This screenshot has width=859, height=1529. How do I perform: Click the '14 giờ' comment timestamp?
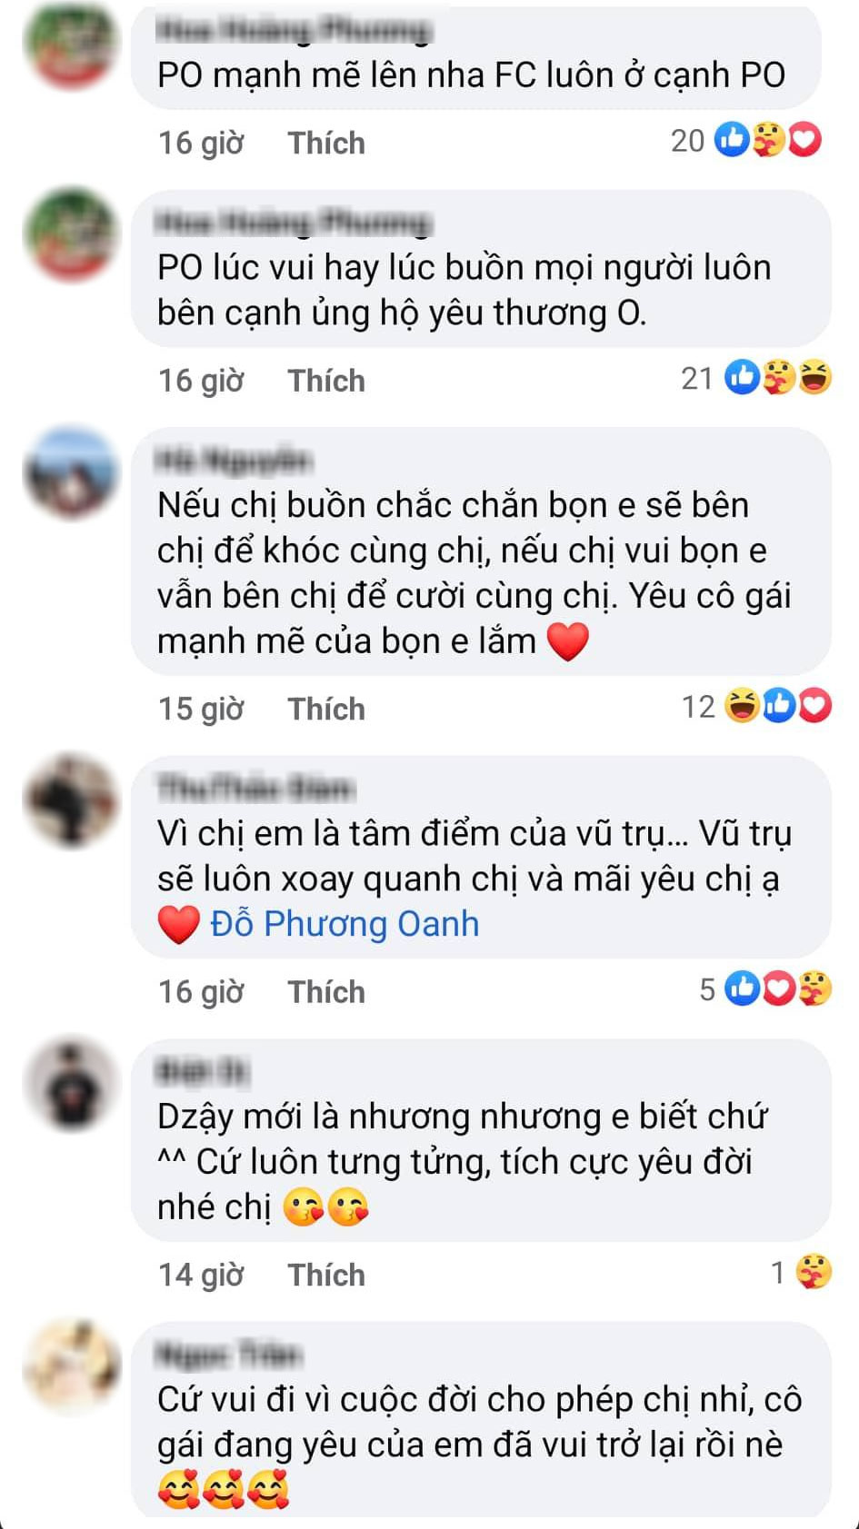pos(201,1275)
